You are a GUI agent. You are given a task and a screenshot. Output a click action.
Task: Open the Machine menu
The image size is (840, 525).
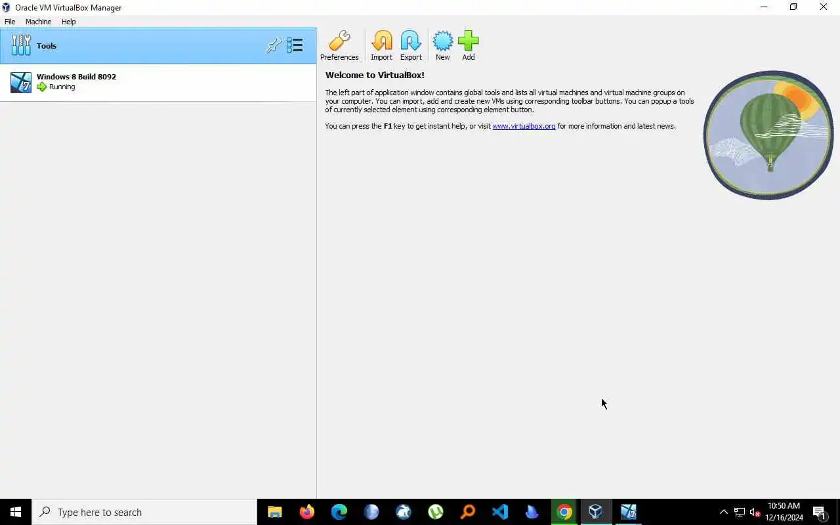[x=38, y=22]
